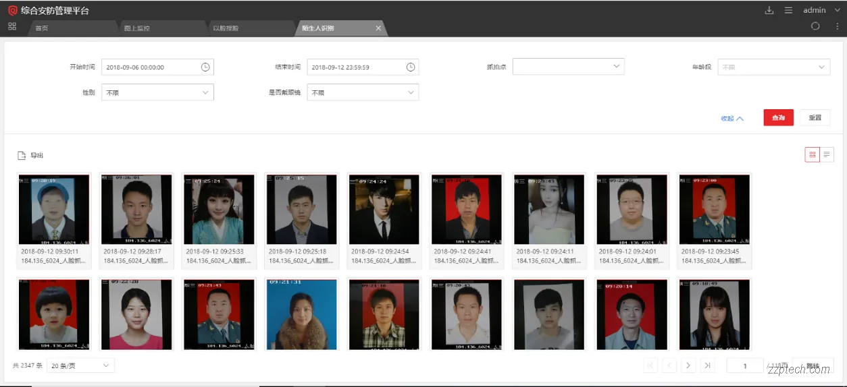The height and width of the screenshot is (387, 847).
Task: Go to the next results page
Action: tap(688, 365)
